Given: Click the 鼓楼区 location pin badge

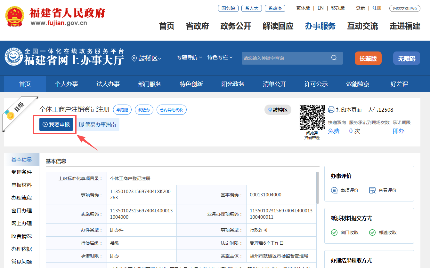Looking at the screenshot, I should pos(278,110).
